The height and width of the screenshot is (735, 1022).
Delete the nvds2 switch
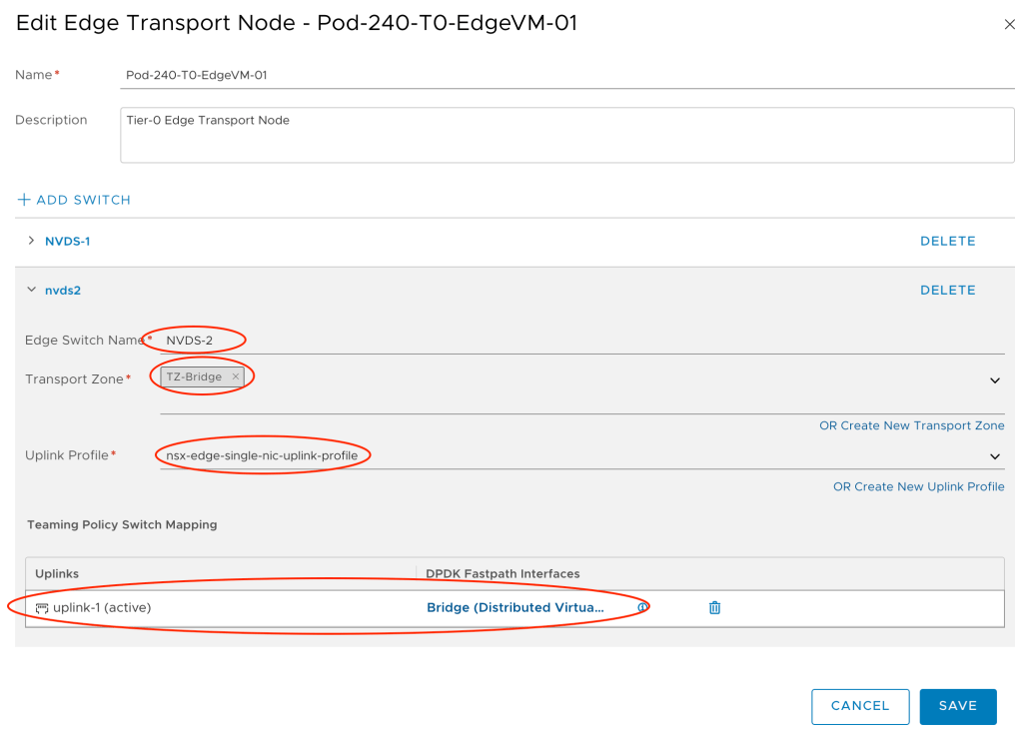coord(947,290)
